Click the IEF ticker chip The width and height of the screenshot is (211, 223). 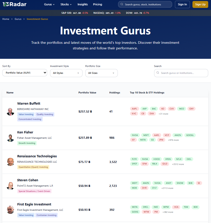coord(133,140)
